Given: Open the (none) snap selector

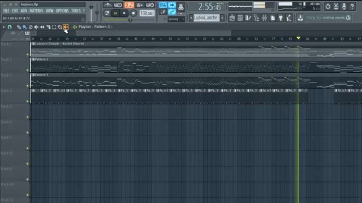Looking at the screenshot, I should point(176,19).
